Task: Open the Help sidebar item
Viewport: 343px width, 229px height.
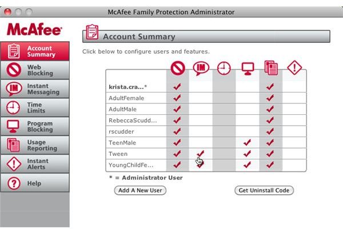Action: [x=35, y=183]
